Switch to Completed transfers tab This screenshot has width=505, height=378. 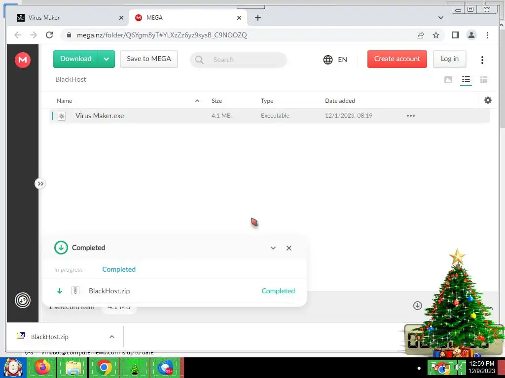119,269
